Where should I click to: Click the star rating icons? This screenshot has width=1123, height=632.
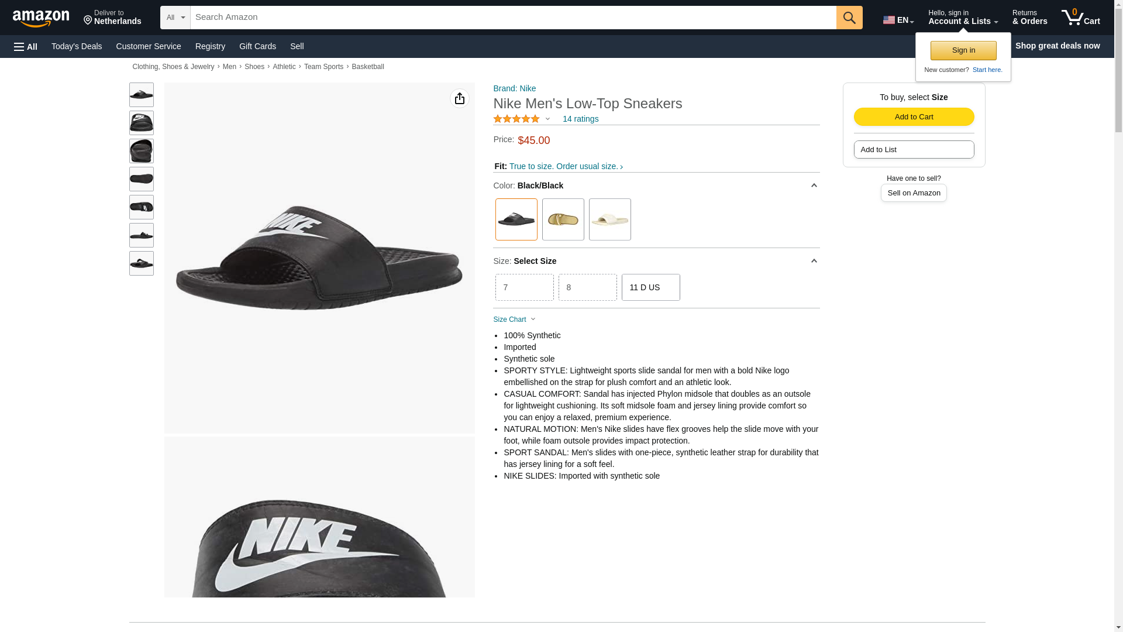(x=516, y=119)
